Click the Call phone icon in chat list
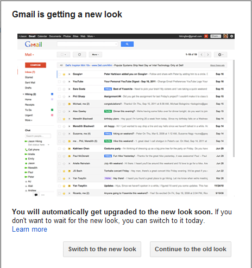 pos(26,150)
